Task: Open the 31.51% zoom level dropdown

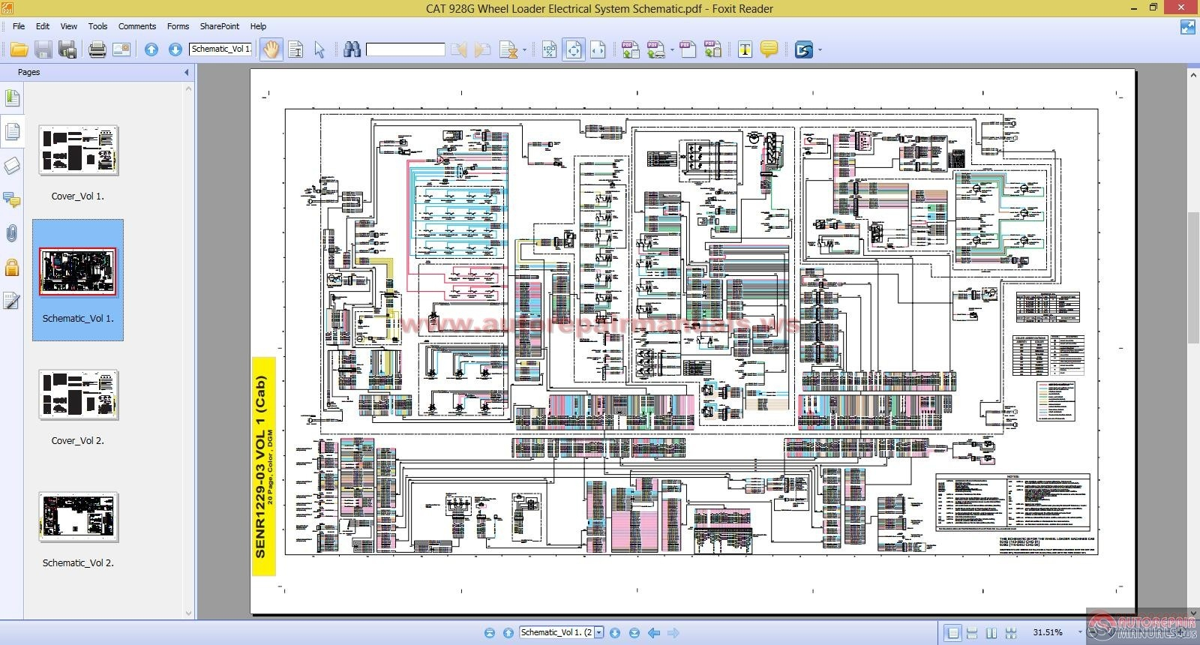Action: click(x=1081, y=632)
